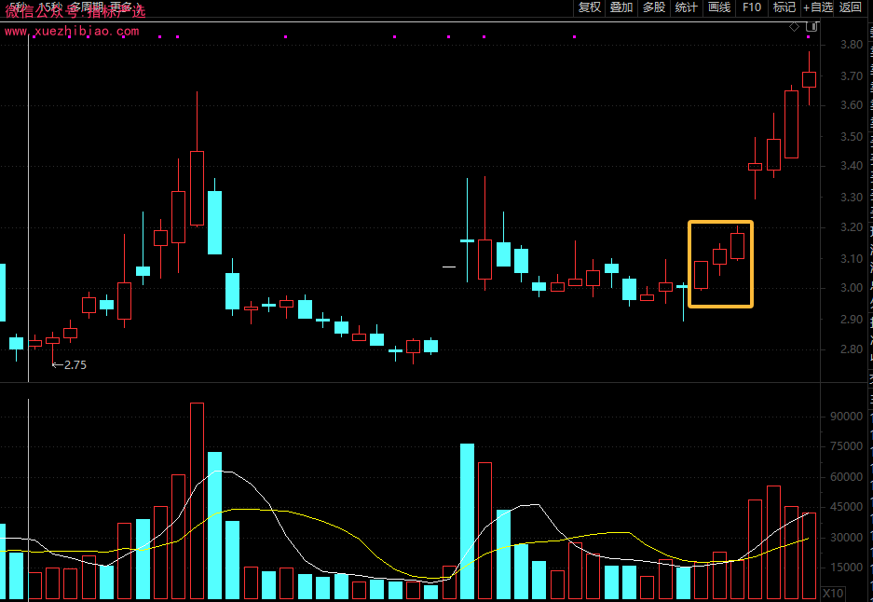This screenshot has height=602, width=873.
Task: Expand the 更多 periods dropdown
Action: 124,7
